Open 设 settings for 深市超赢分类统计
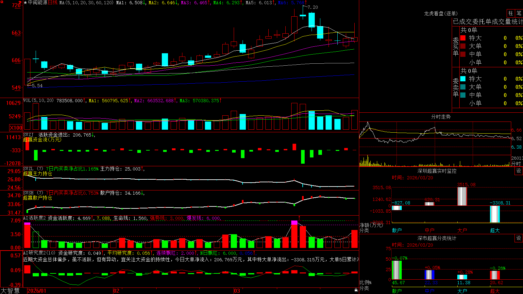 (x=519, y=238)
